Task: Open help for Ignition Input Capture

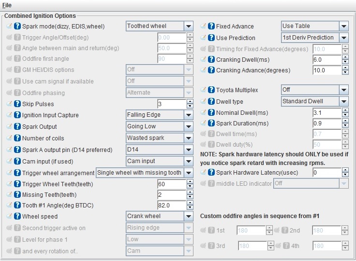Action: coord(17,115)
